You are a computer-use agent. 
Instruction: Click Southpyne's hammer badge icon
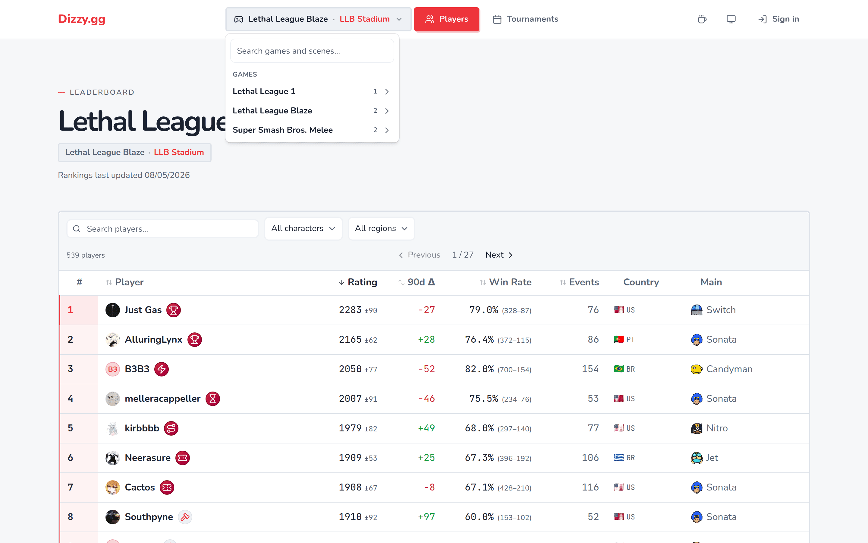[x=185, y=517]
